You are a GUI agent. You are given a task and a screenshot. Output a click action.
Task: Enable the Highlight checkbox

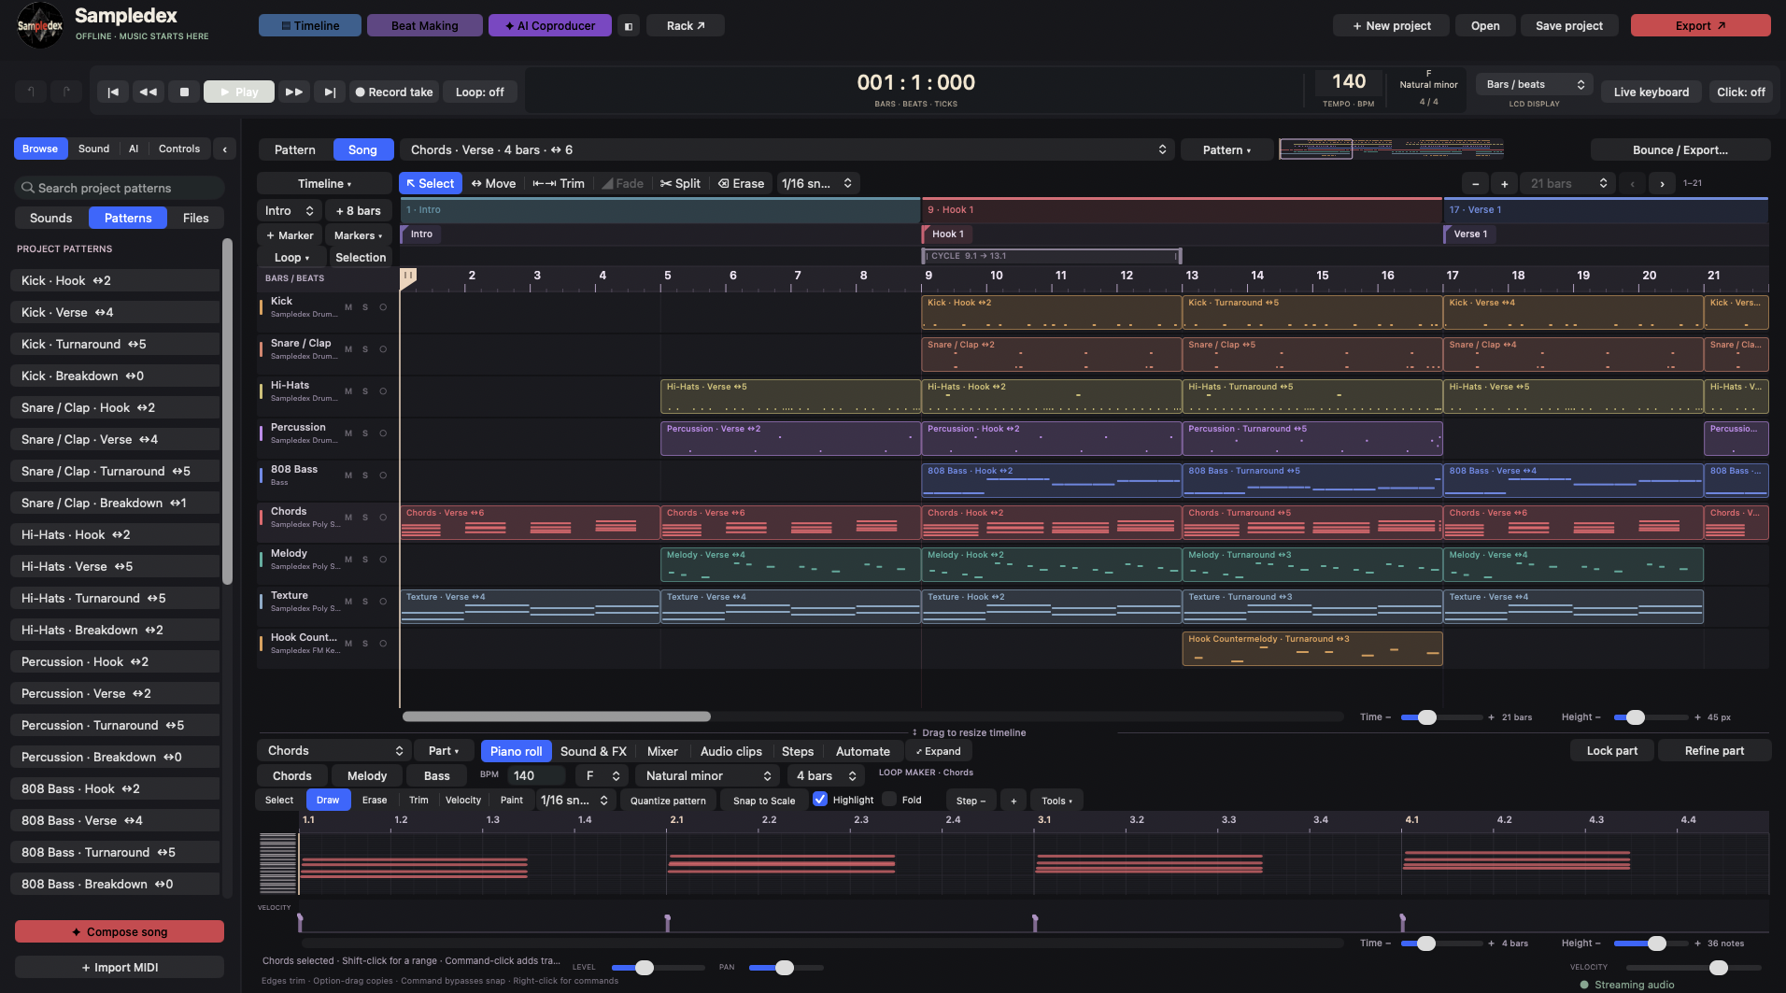click(820, 800)
